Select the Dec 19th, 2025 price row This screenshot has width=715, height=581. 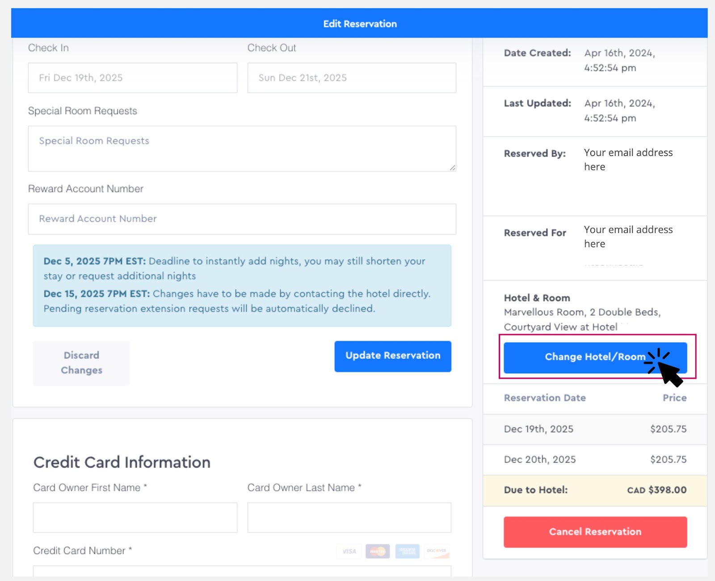click(595, 429)
